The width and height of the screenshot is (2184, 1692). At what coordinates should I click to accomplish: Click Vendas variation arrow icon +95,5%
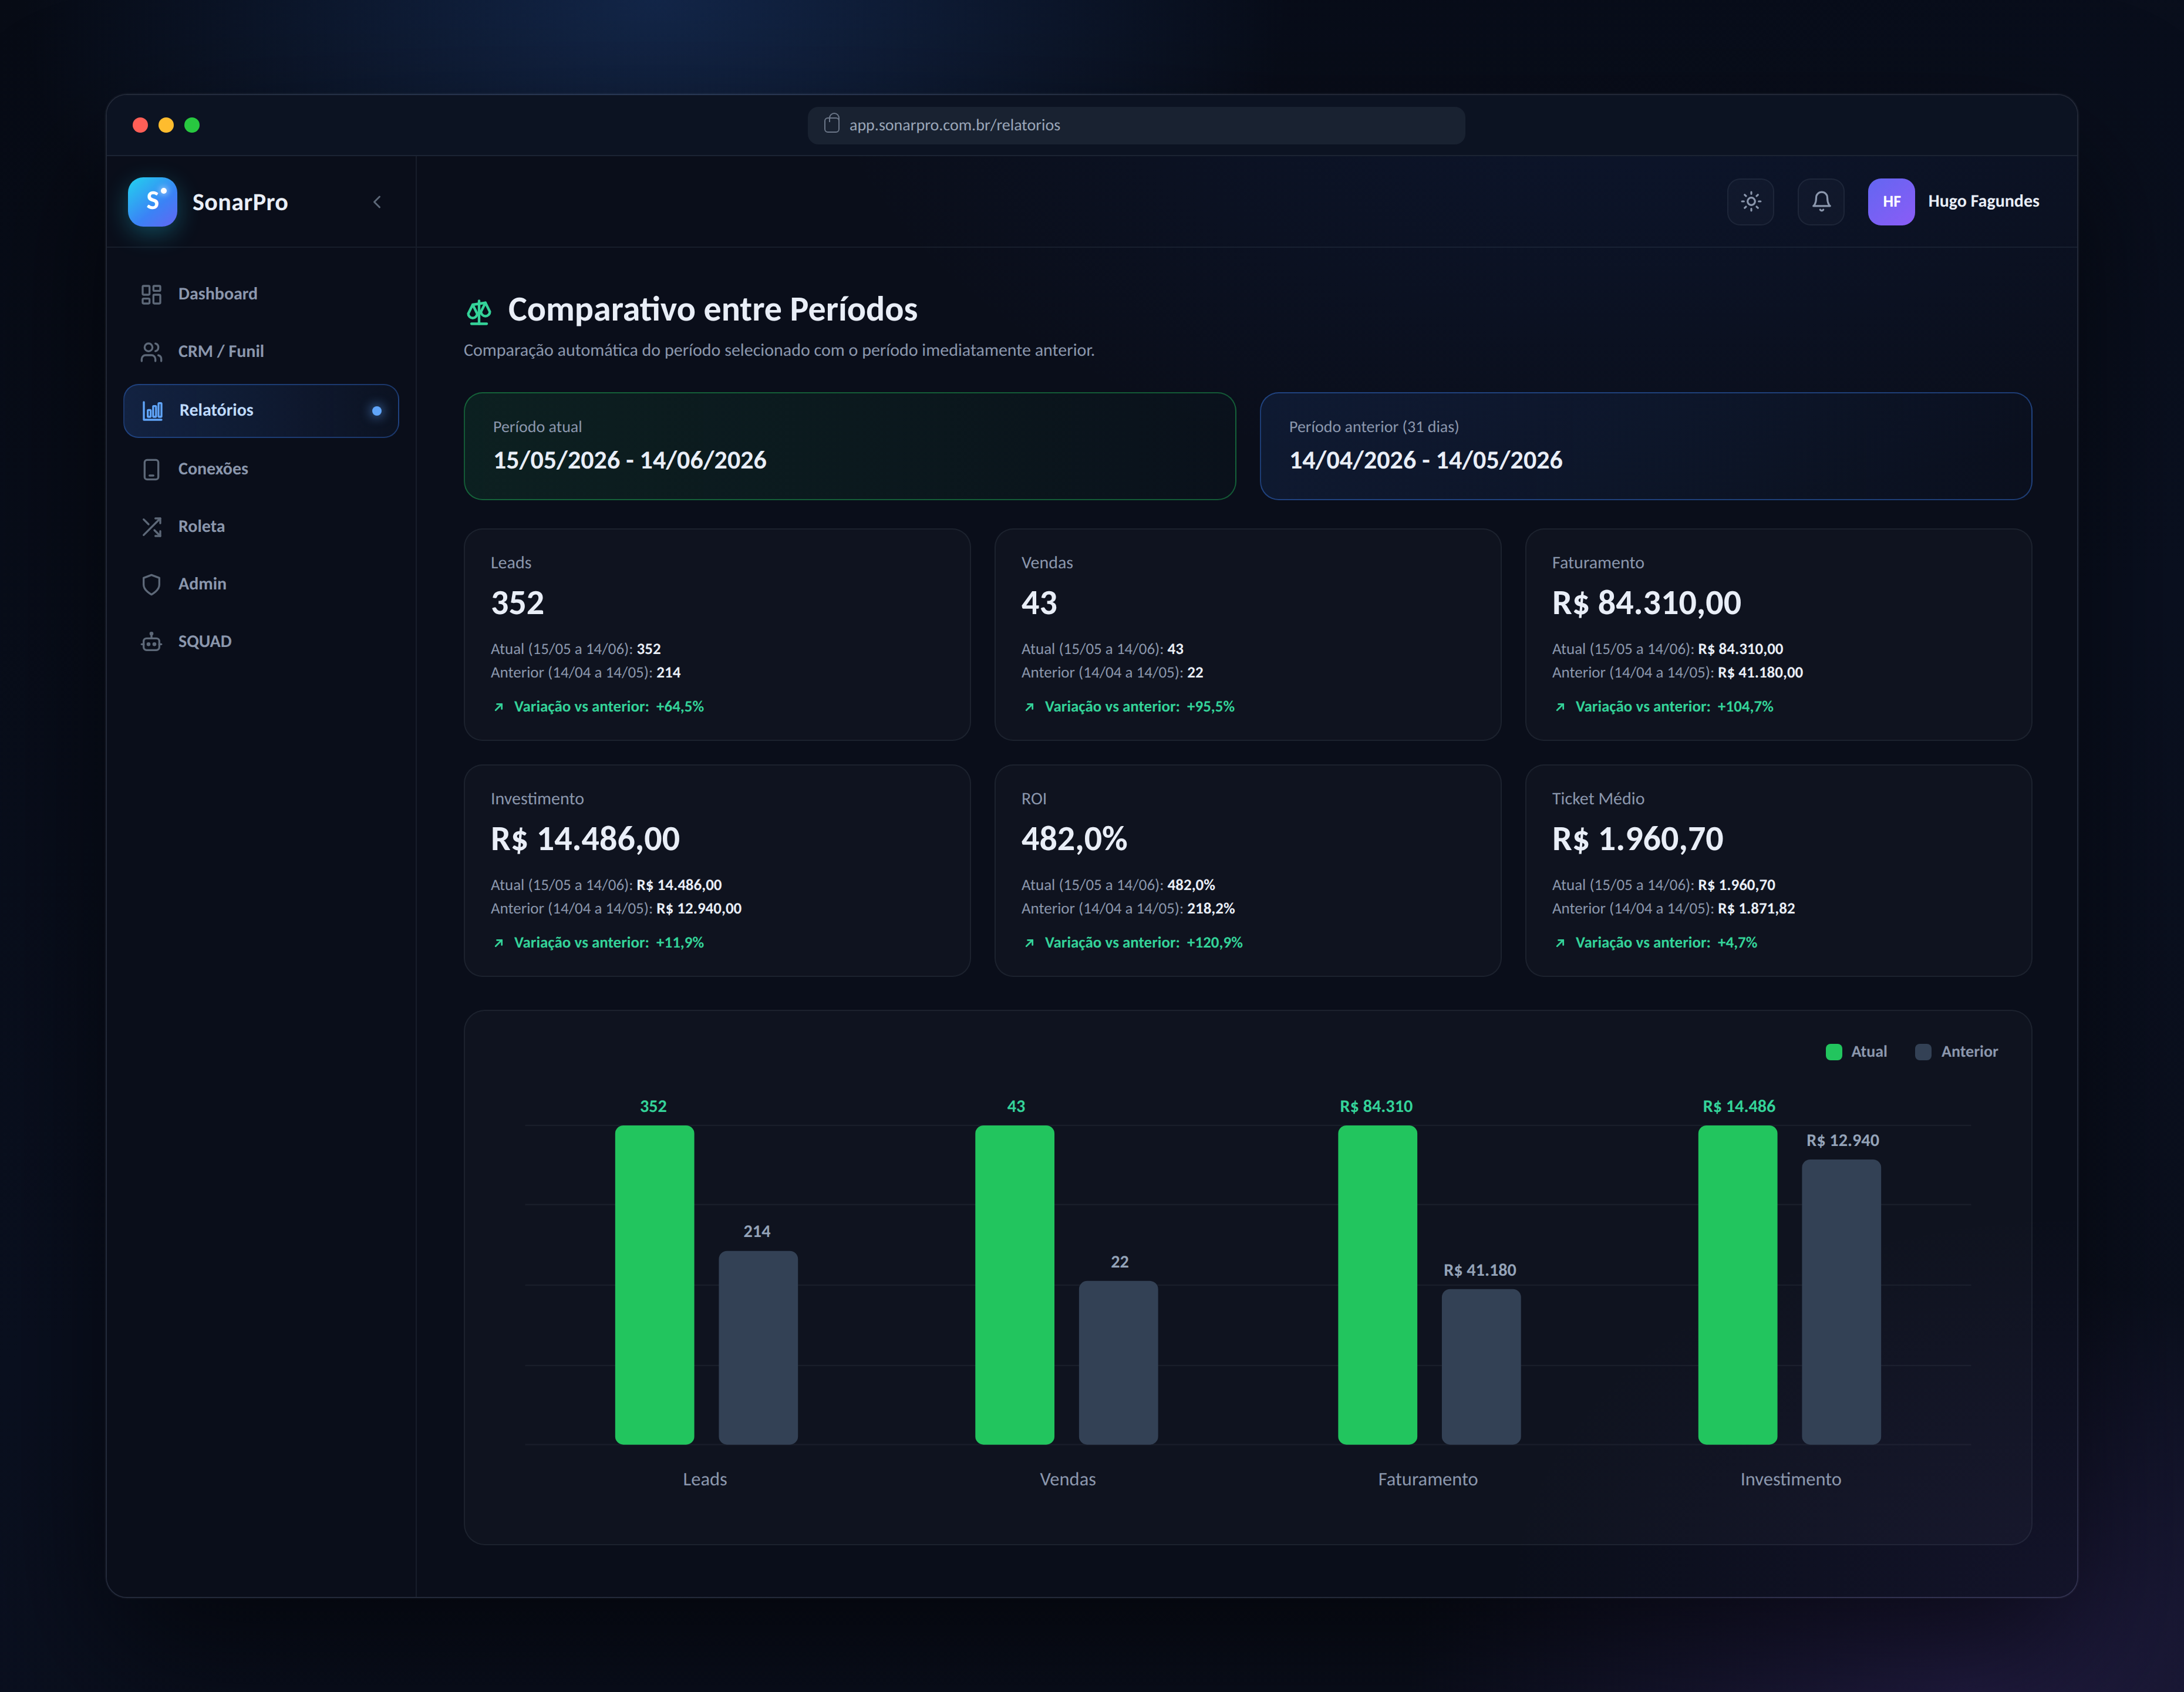coord(1029,707)
